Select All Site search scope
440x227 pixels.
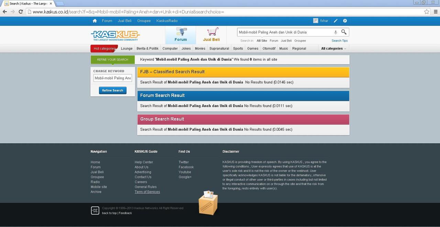coord(262,40)
